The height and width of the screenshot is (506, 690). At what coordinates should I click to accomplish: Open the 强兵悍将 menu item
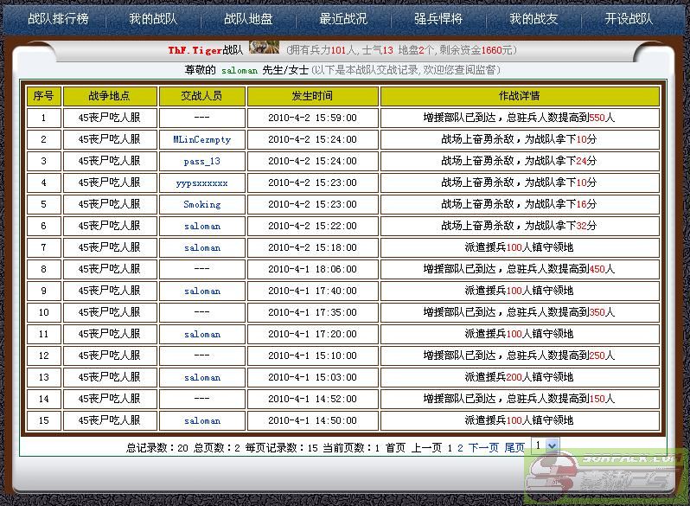tap(438, 18)
